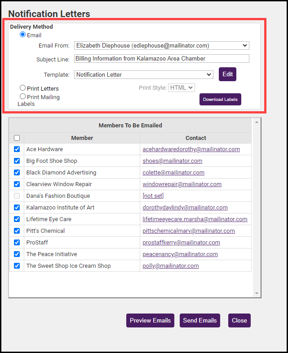The image size is (288, 353).
Task: Open the colette@mailinator.com contact link
Action: click(x=173, y=173)
